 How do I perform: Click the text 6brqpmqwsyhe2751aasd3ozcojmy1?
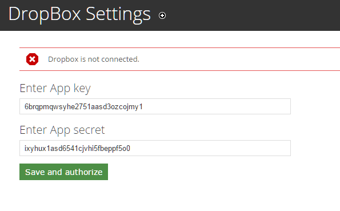83,106
